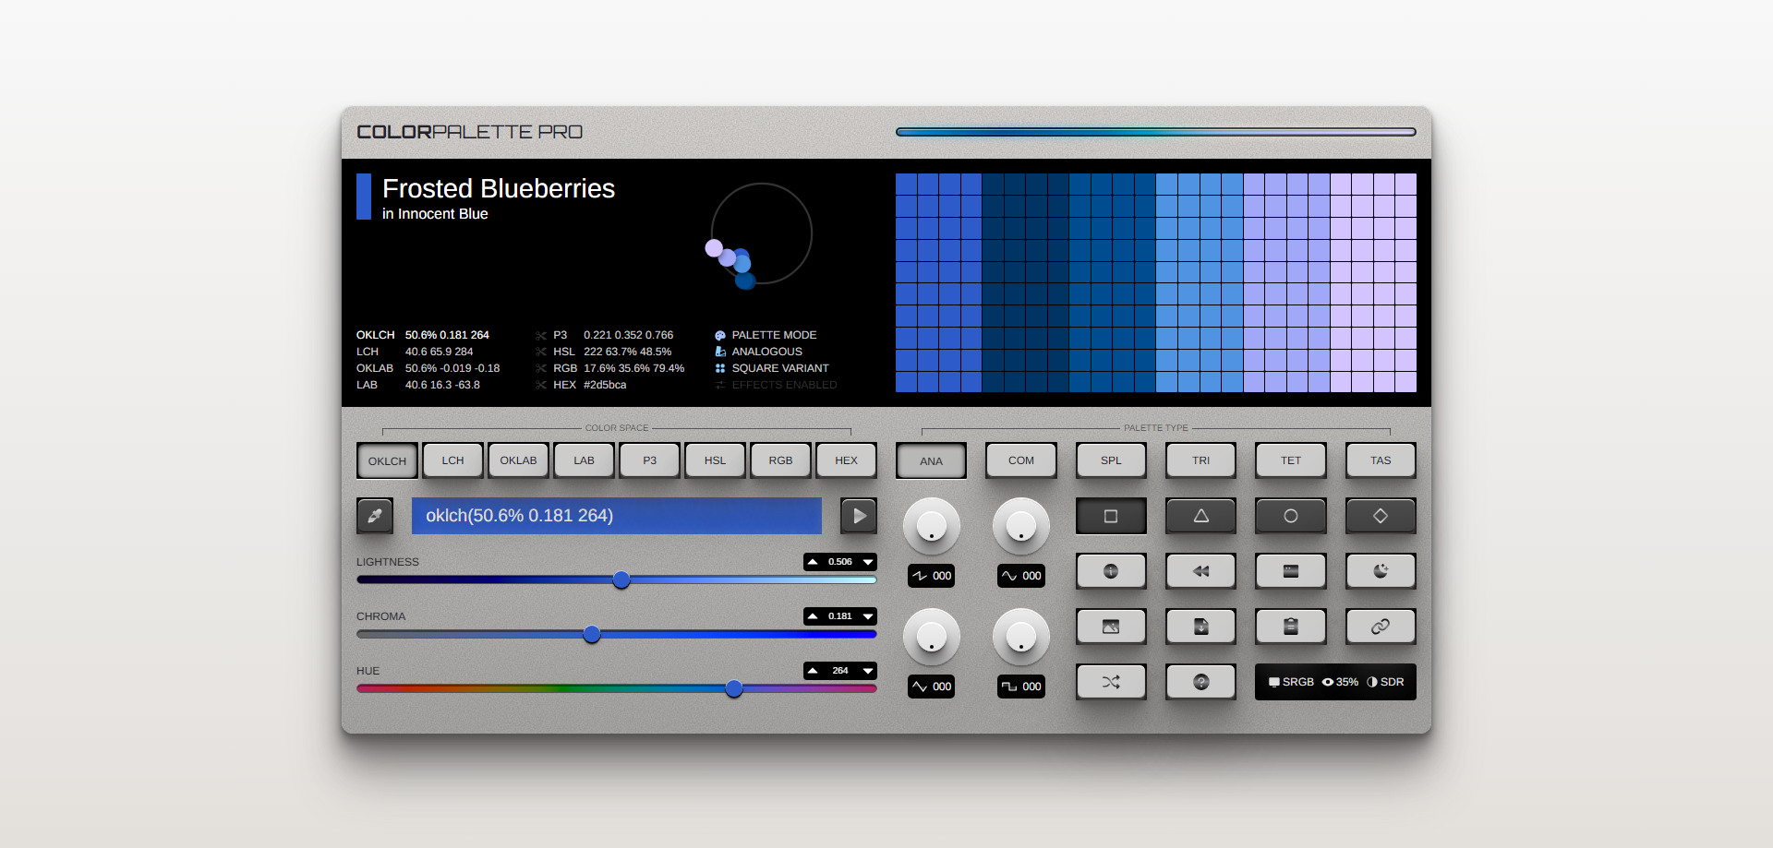Select the triangle shape variant
The image size is (1773, 848).
coord(1200,516)
